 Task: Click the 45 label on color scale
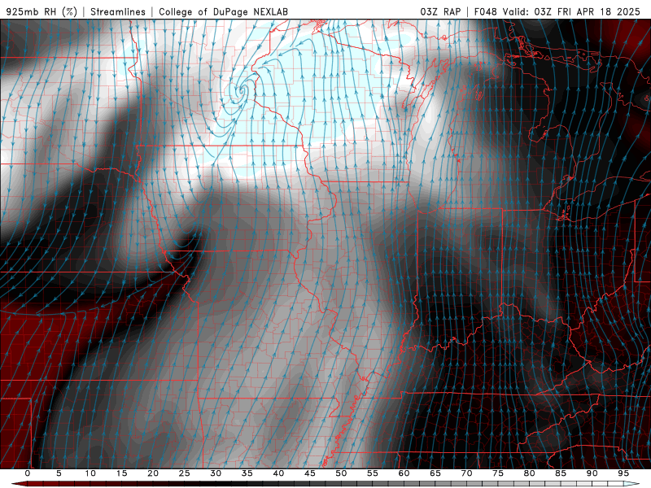tap(310, 473)
